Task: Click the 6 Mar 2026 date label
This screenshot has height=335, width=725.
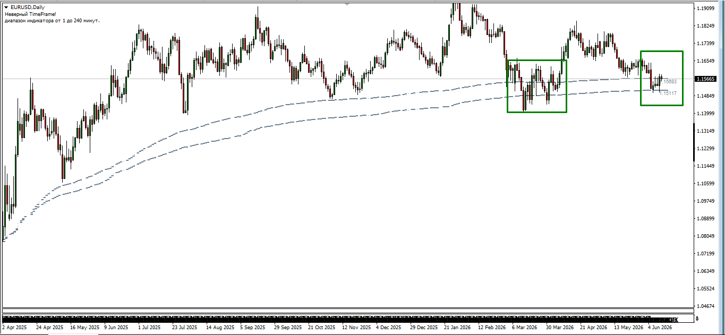Action: coord(525,328)
